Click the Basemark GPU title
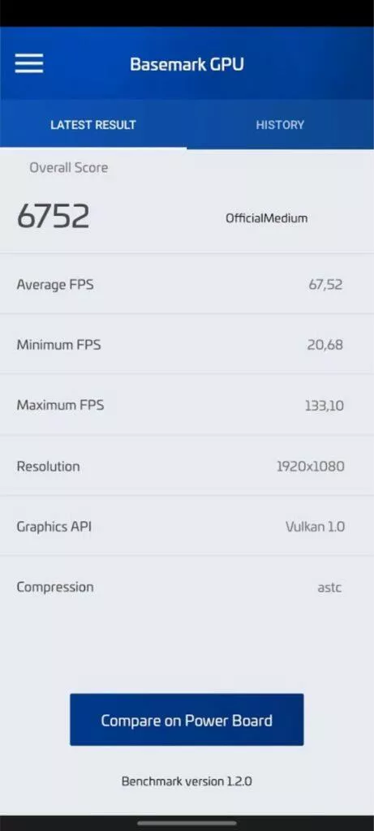374x831 pixels. 187,64
